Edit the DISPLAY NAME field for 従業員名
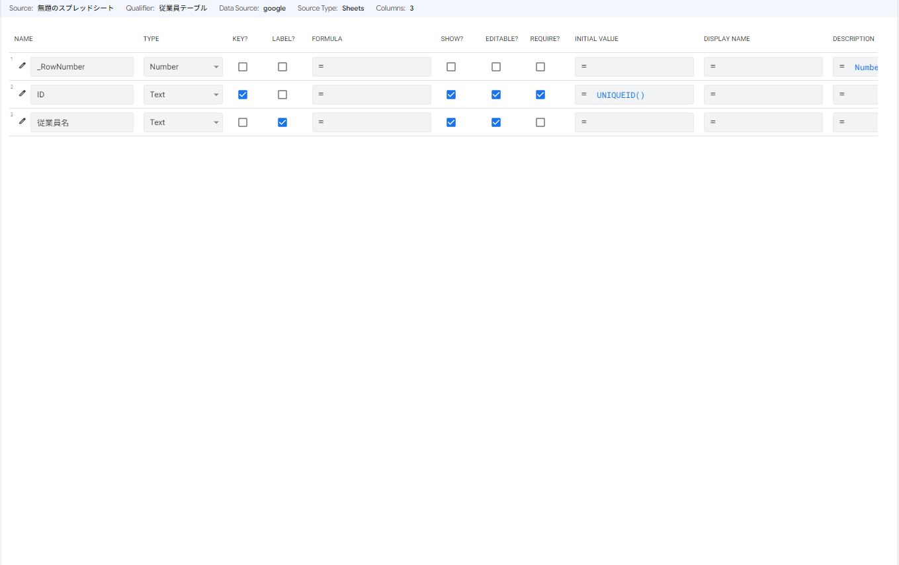The image size is (899, 565). (x=763, y=122)
